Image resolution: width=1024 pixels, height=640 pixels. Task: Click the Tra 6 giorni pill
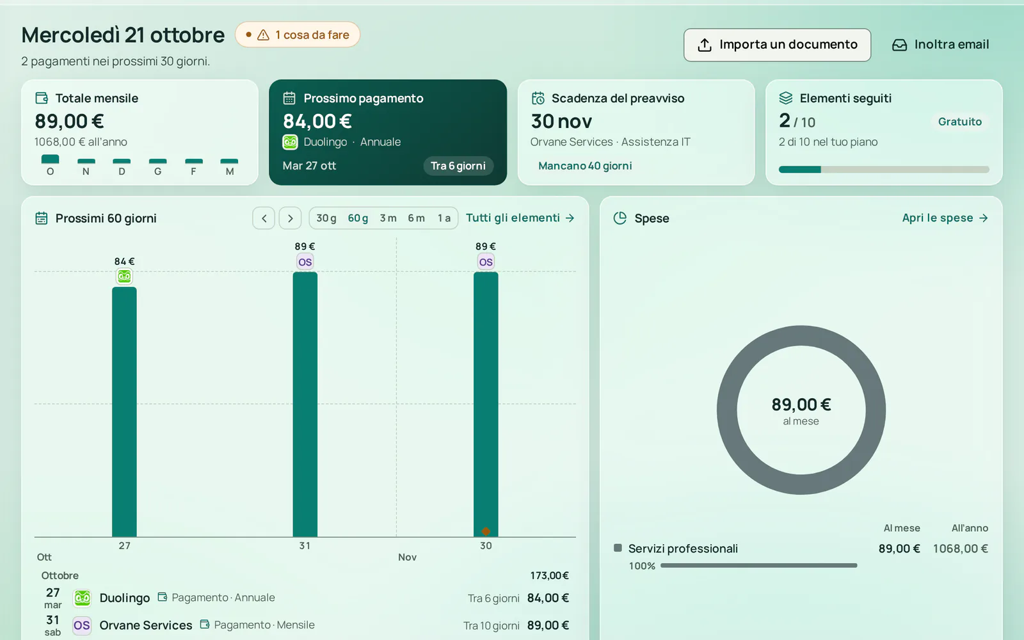click(x=458, y=166)
